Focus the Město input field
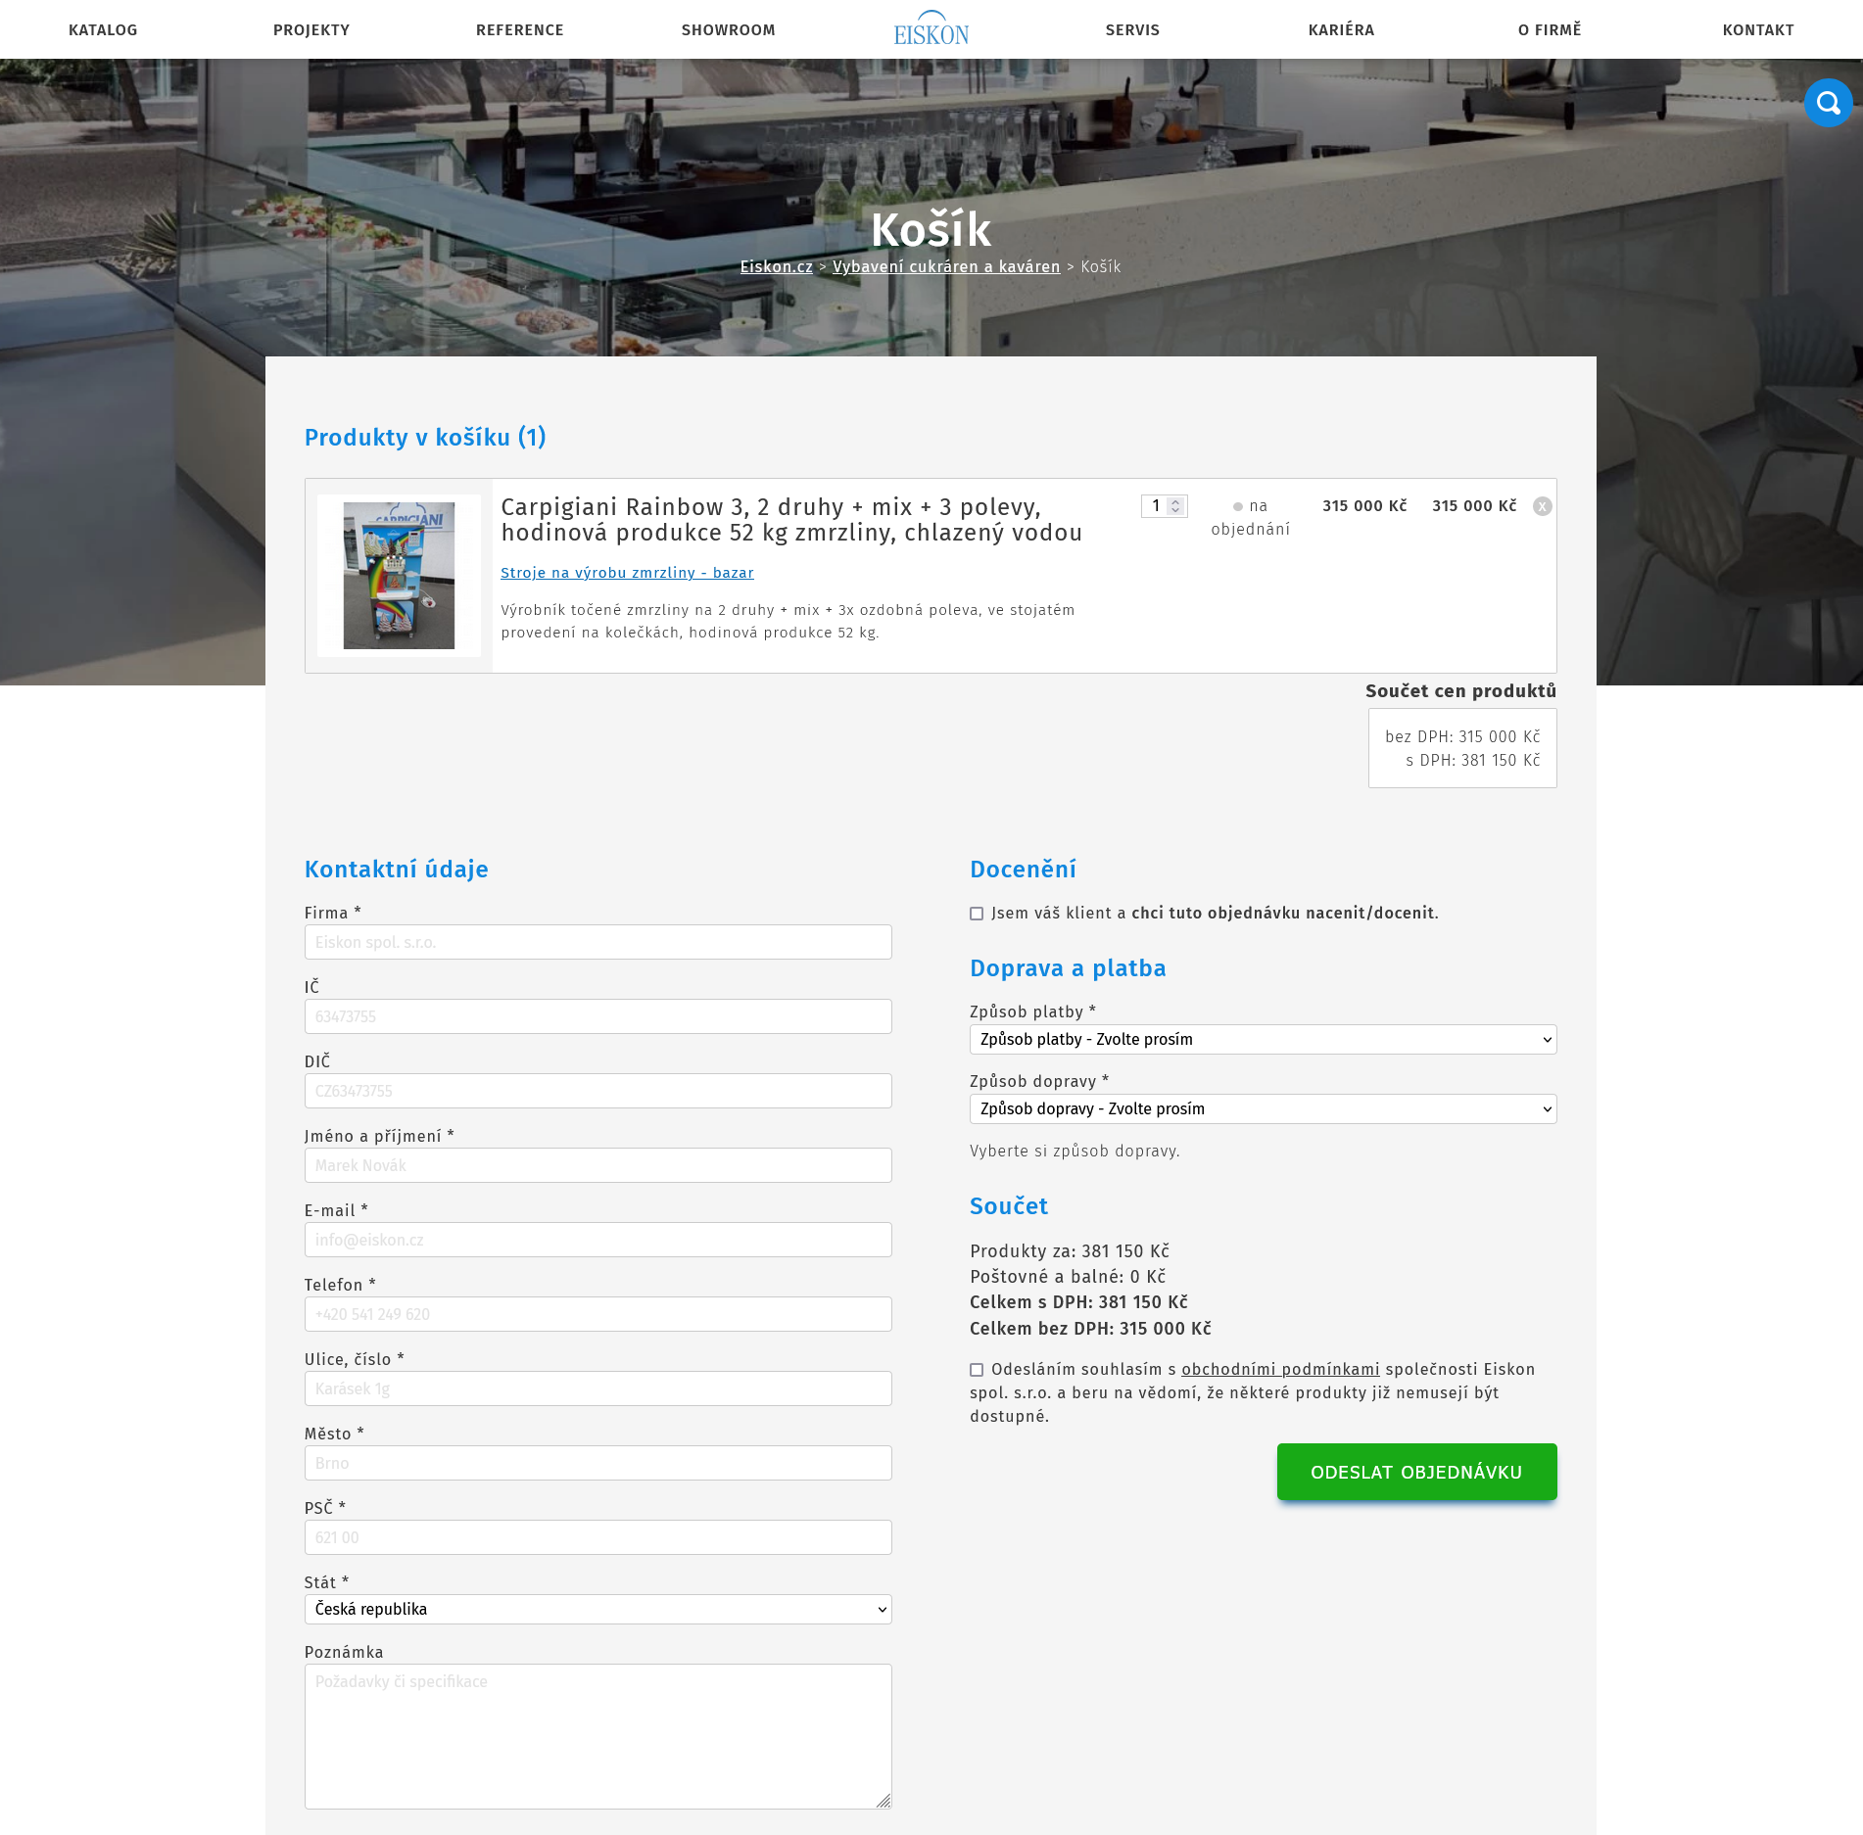The image size is (1863, 1835). click(x=597, y=1463)
